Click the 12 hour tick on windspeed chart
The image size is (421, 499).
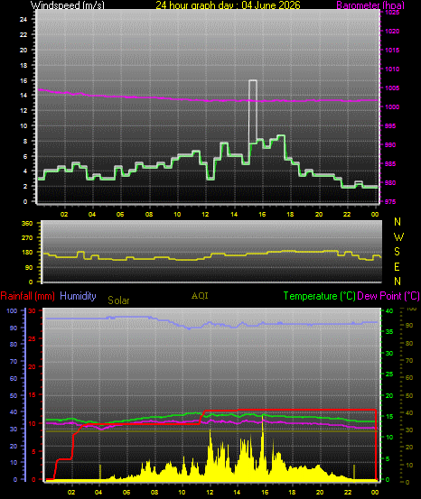(x=205, y=215)
